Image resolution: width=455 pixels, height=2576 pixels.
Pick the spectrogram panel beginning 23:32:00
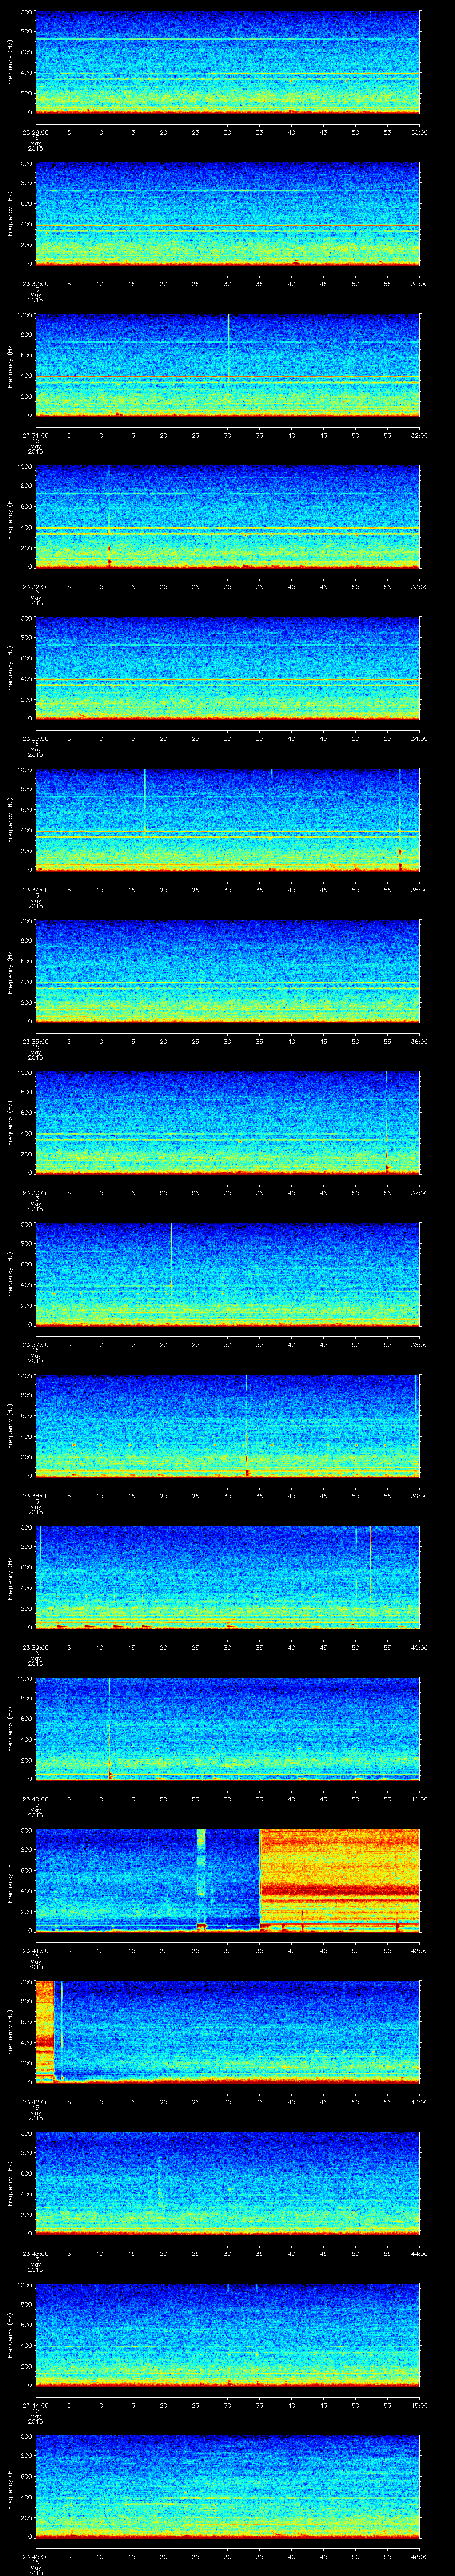tap(227, 517)
